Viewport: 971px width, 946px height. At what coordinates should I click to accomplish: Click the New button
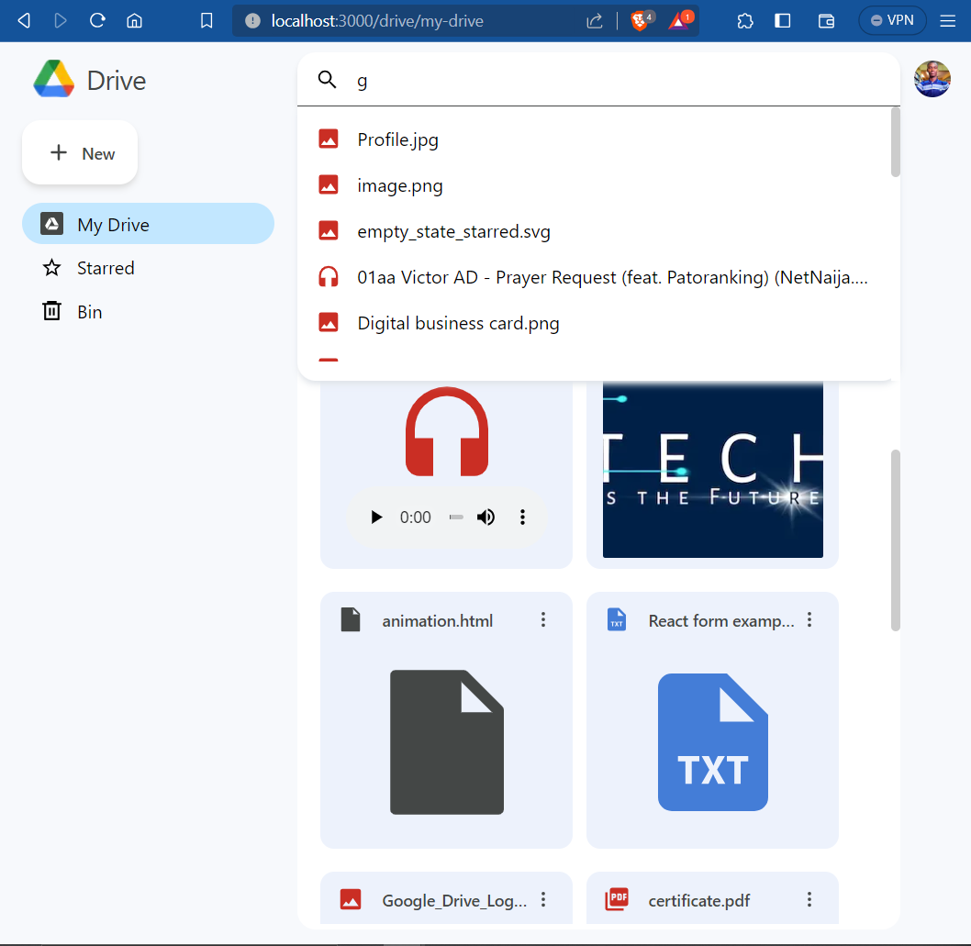pos(80,153)
